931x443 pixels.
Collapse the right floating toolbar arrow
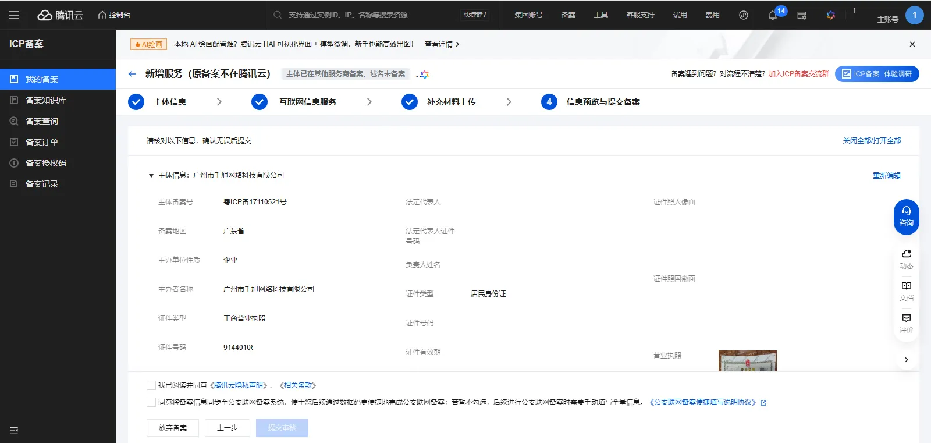coord(907,360)
